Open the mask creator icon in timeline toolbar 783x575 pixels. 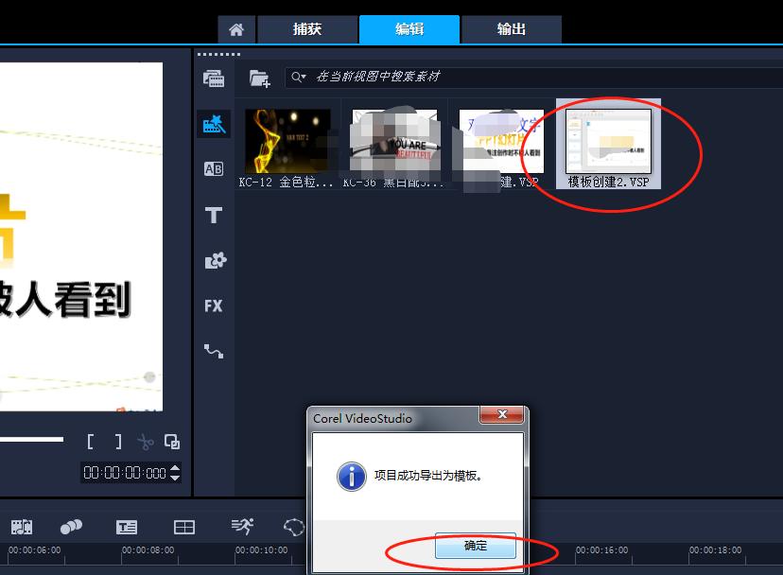(294, 527)
